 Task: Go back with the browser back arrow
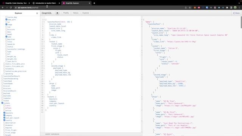3,8
